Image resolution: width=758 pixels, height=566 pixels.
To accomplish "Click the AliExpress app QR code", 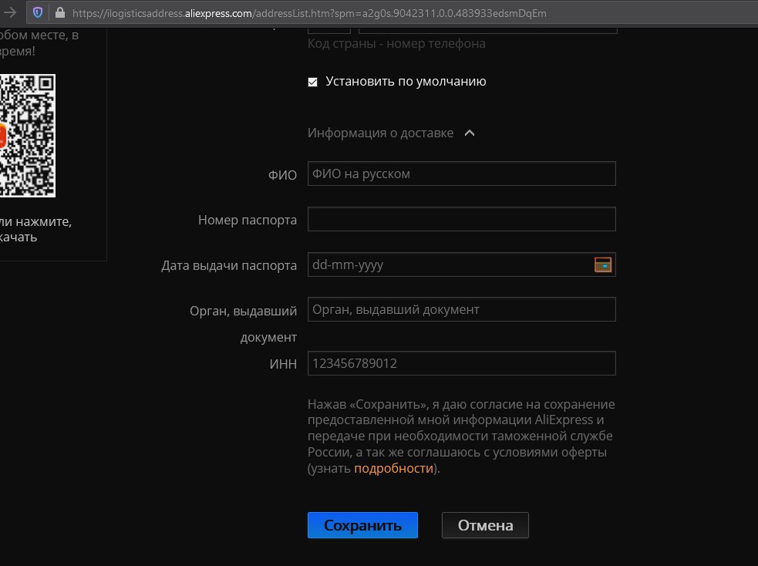I will [27, 136].
